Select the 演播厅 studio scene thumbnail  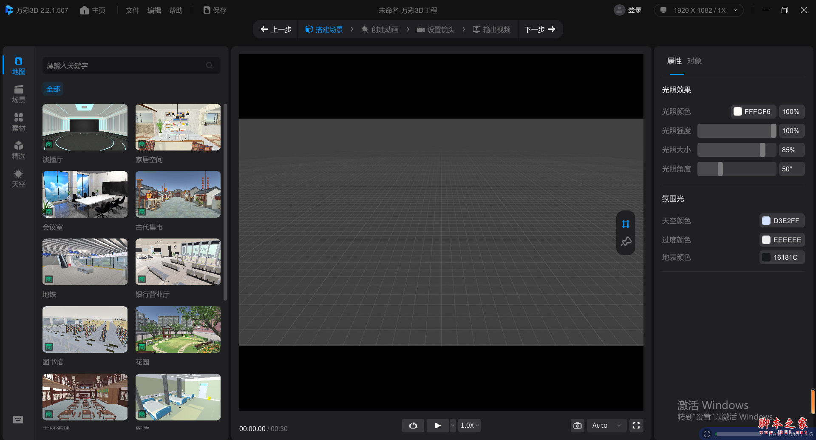(x=84, y=127)
